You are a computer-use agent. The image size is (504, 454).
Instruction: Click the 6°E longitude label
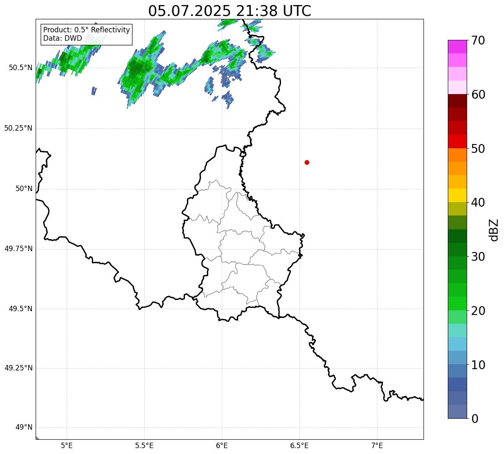[222, 446]
